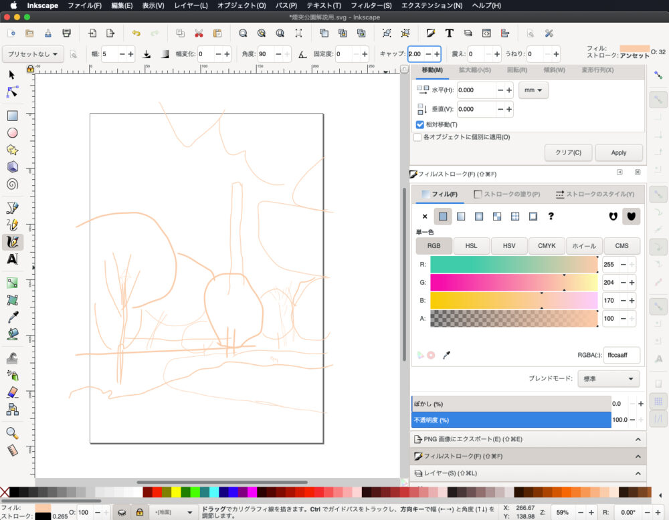This screenshot has width=669, height=520.
Task: Select the Rectangle tool
Action: point(12,116)
